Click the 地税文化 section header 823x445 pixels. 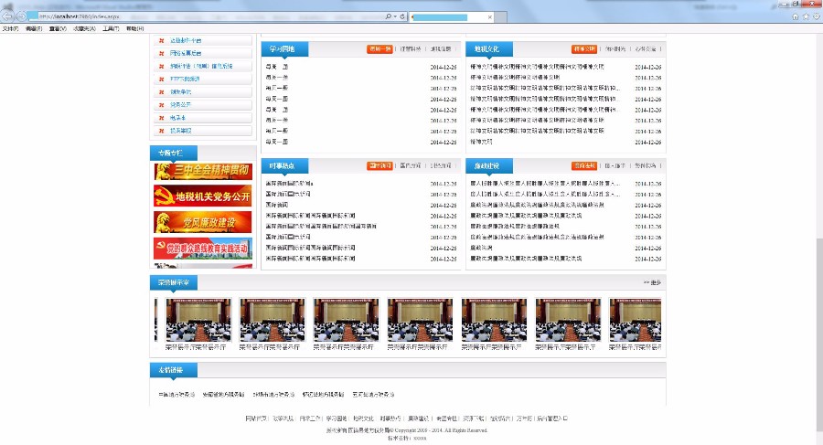point(489,48)
